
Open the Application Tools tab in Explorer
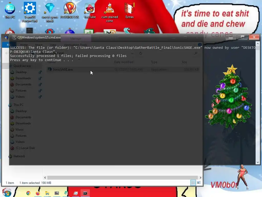[75, 45]
